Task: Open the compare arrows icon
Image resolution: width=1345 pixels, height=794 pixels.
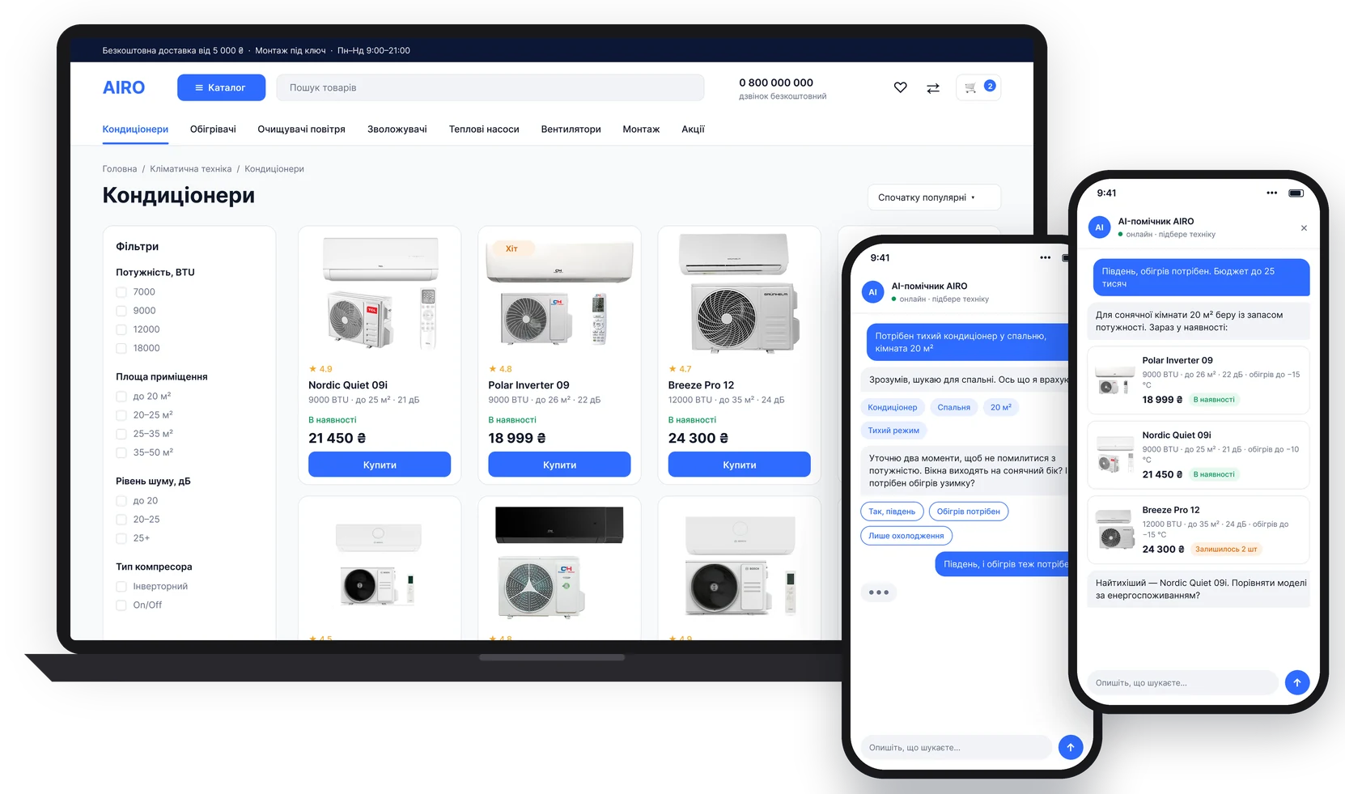Action: [x=933, y=88]
